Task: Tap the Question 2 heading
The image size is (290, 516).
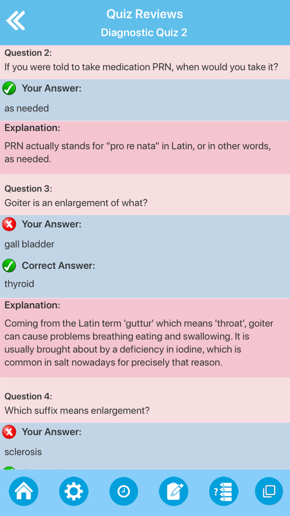Action: point(28,53)
